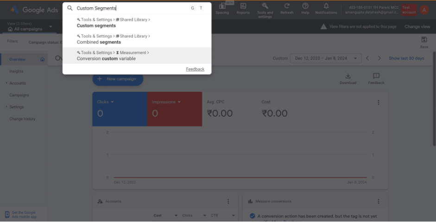The image size is (436, 222).
Task: Open Insights in the sidebar
Action: pos(16,71)
